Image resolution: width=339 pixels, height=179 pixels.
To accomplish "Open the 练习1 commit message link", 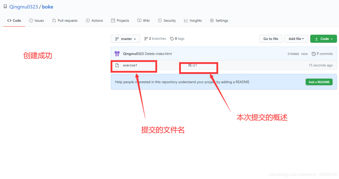I will (193, 65).
